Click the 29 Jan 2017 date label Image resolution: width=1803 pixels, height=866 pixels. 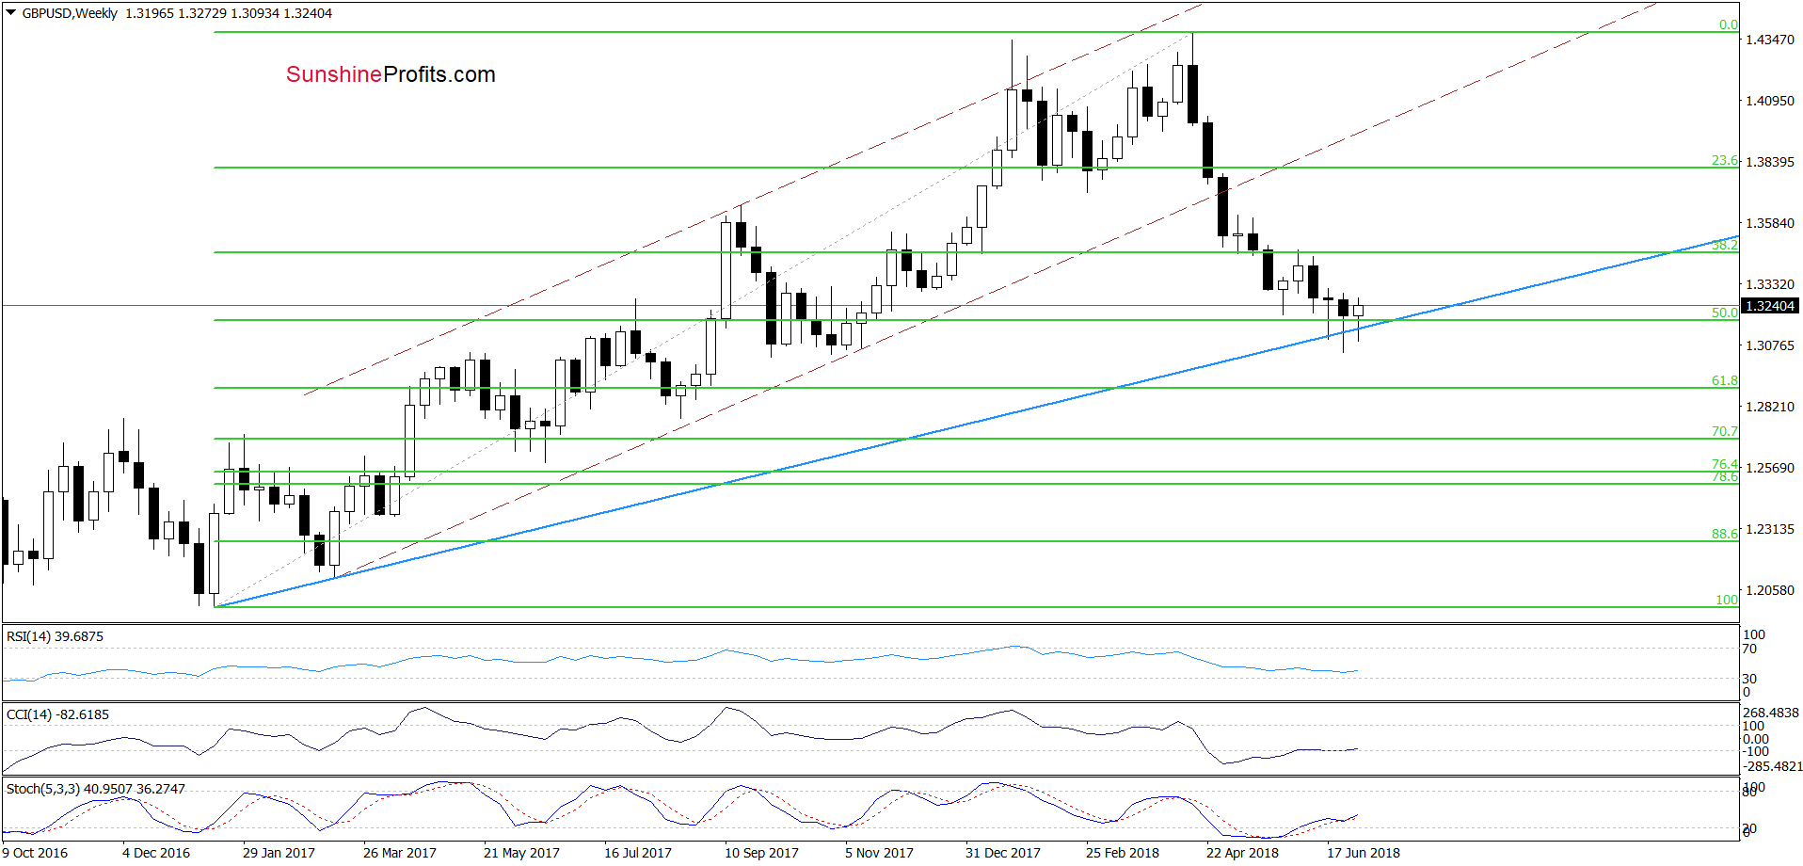[x=279, y=853]
